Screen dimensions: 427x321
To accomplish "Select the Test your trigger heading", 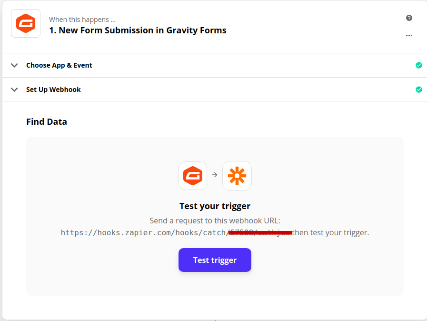I will coord(215,206).
